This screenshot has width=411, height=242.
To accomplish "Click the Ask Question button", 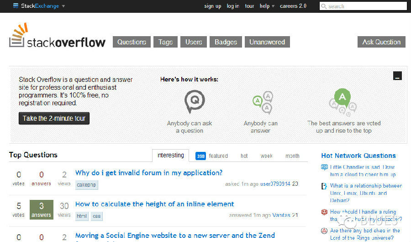I will 381,42.
